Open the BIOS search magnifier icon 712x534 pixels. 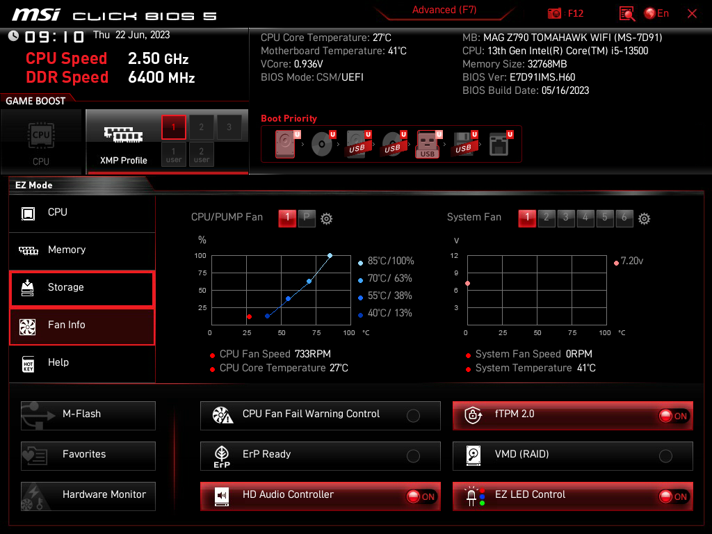click(626, 14)
